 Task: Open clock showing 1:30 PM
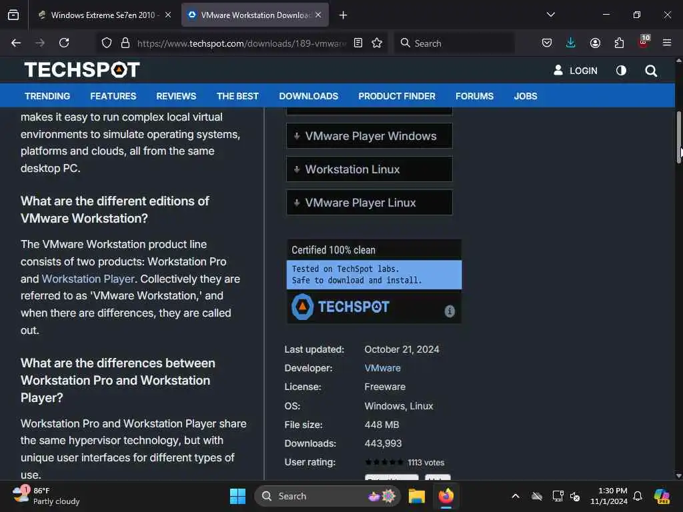click(609, 496)
